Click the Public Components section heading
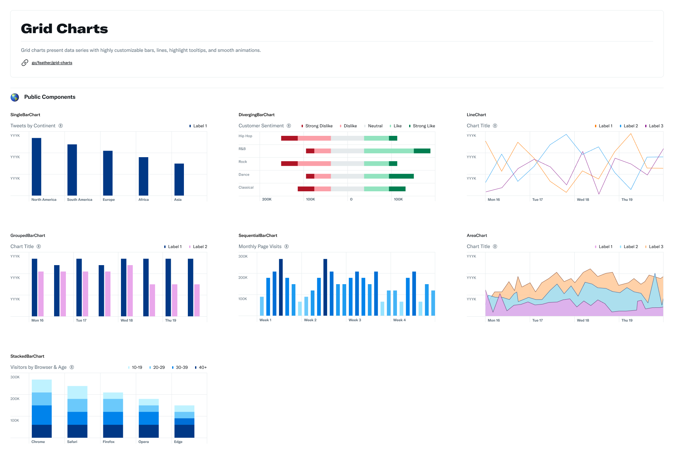 50,97
